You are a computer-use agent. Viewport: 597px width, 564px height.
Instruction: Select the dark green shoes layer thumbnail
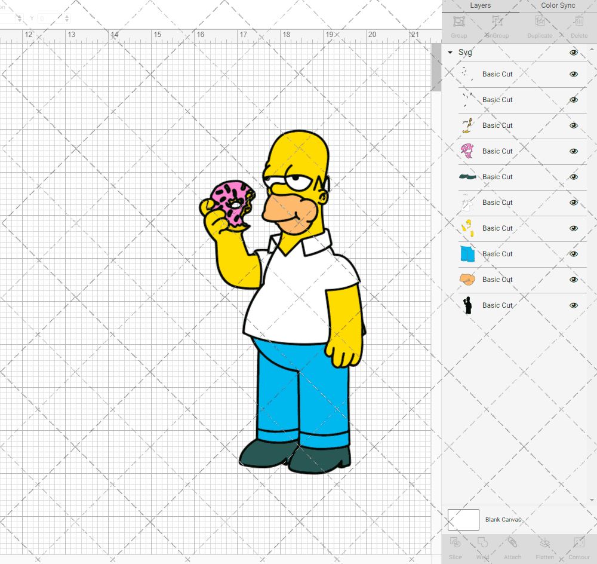click(467, 177)
